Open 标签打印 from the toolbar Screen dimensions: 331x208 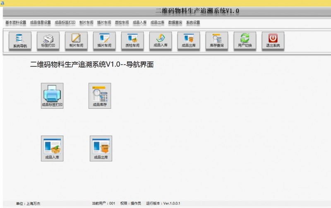tap(48, 41)
